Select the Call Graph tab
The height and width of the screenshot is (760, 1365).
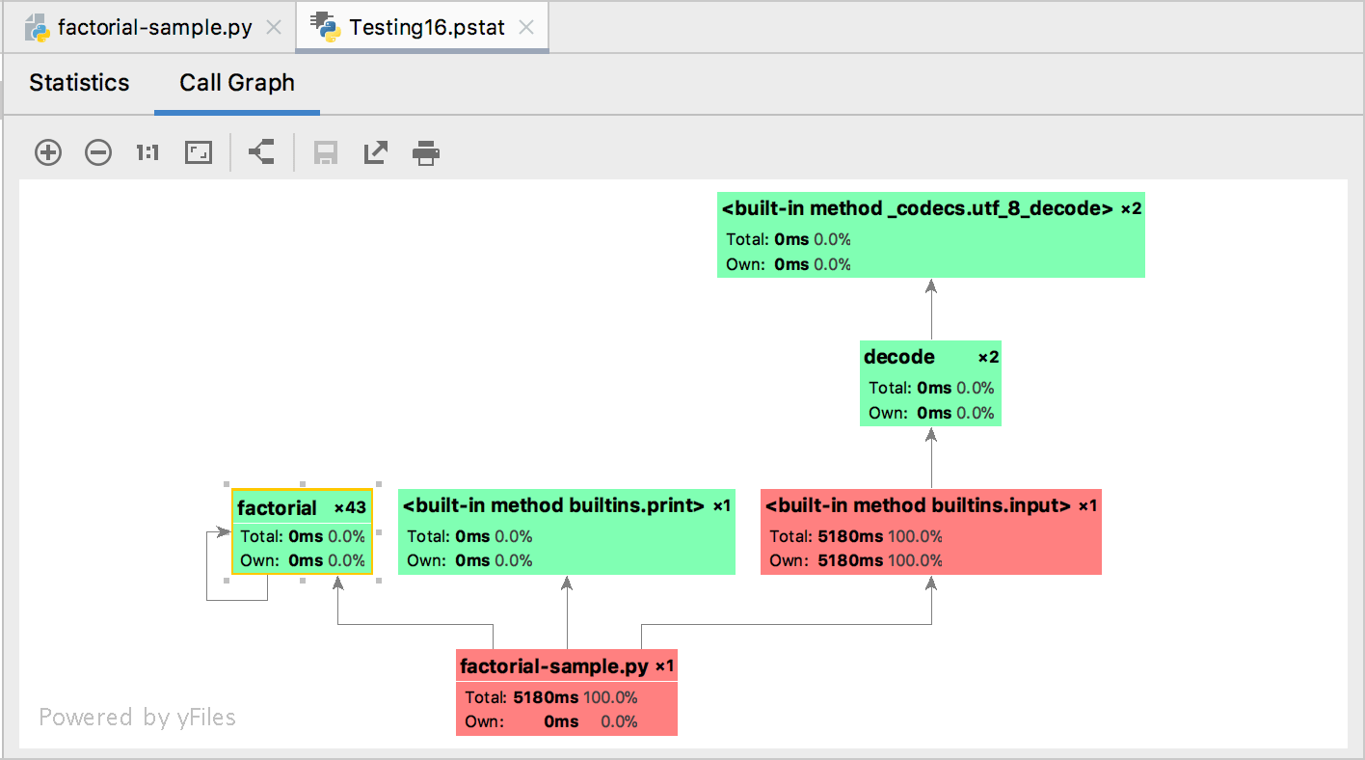tap(236, 83)
